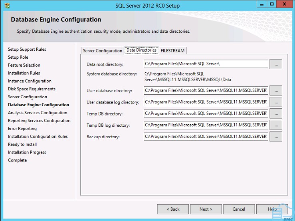
Task: Click Reporting Services Configuration step
Action: click(39, 121)
